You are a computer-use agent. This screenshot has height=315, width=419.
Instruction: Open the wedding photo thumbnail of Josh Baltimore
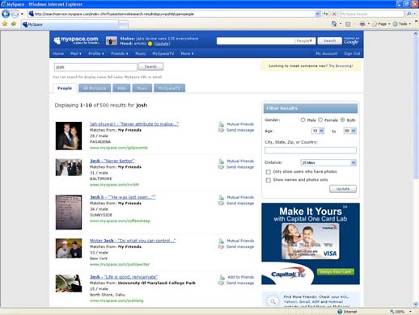coord(69,167)
